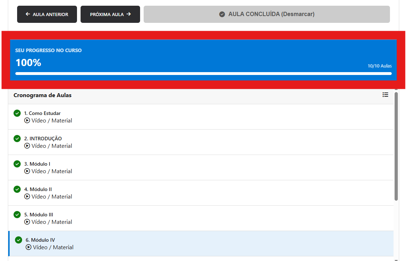Image resolution: width=406 pixels, height=261 pixels.
Task: Click the green checkmark of 4. Módulo II
Action: click(x=17, y=189)
